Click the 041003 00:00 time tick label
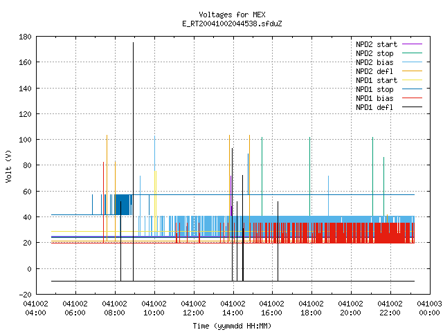This screenshot has height=332, width=443. click(429, 308)
